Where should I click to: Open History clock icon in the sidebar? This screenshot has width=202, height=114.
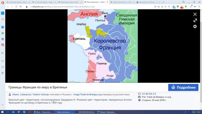tap(3, 67)
